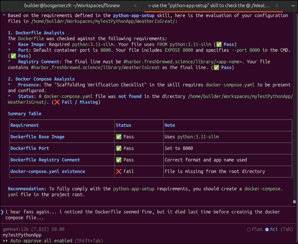Screen dimensions: 298x244
Task: Click the '1. Dockerfile Analysis' heading
Action: [36, 33]
